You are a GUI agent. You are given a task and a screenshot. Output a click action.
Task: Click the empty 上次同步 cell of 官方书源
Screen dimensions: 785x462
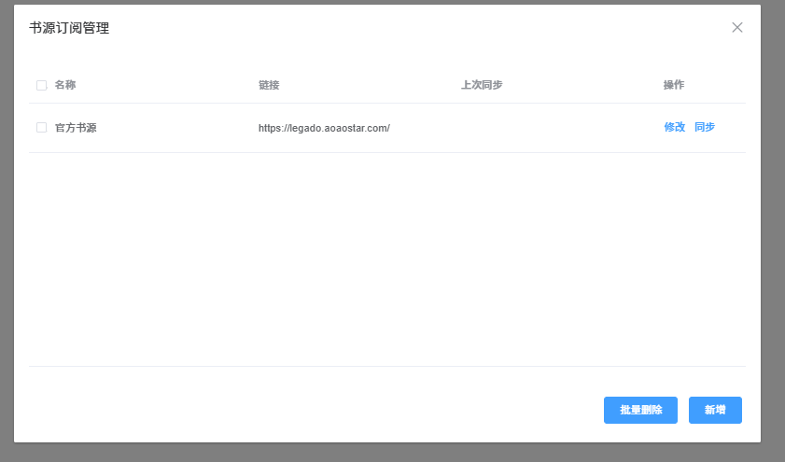coord(556,128)
